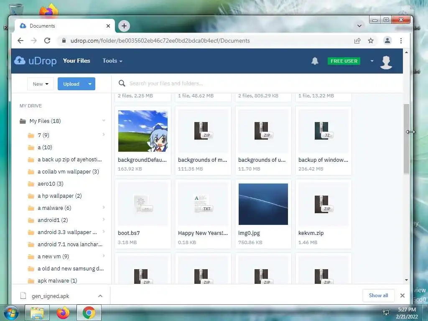Open the Windows Start menu
This screenshot has width=428, height=321.
11,313
